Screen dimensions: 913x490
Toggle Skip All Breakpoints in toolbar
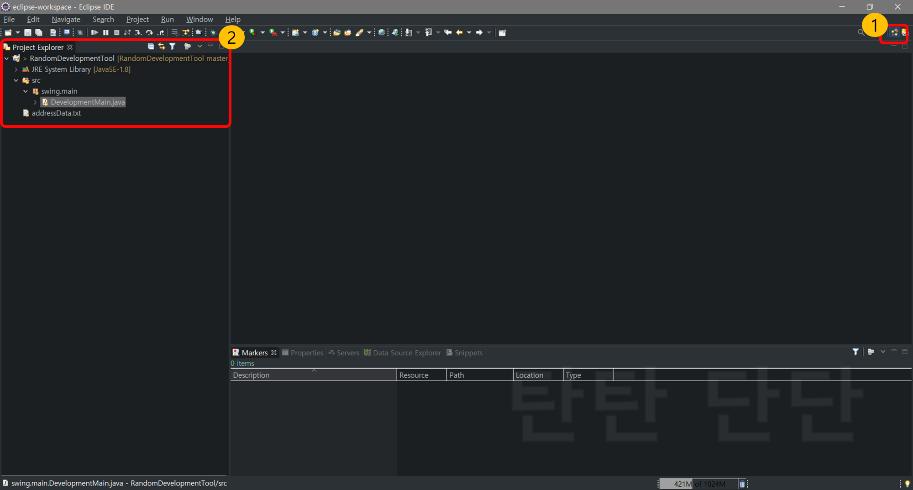coord(80,32)
